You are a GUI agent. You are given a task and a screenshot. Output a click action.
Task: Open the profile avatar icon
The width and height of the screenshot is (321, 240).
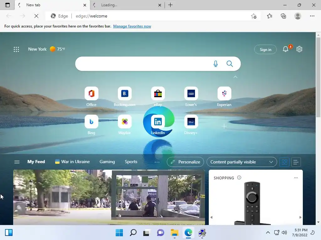pos(298,16)
